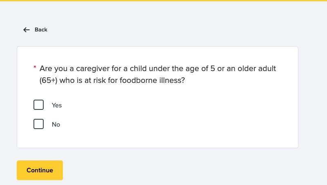Check the "No" checkbox
The image size is (327, 185).
point(38,124)
